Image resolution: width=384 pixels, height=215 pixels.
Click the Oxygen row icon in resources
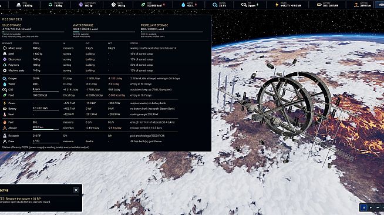pos(5,79)
